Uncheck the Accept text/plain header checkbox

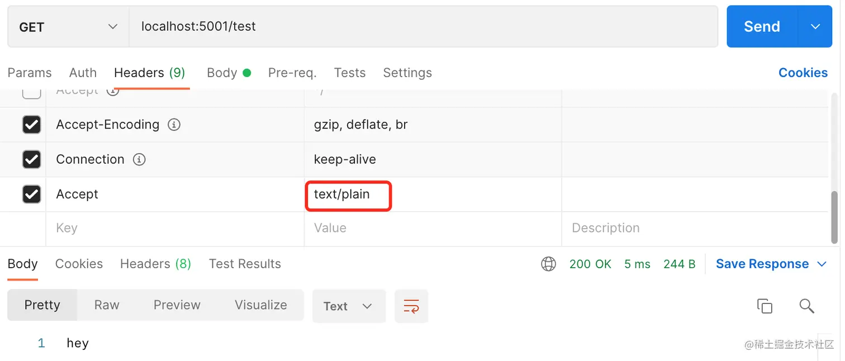(x=31, y=194)
